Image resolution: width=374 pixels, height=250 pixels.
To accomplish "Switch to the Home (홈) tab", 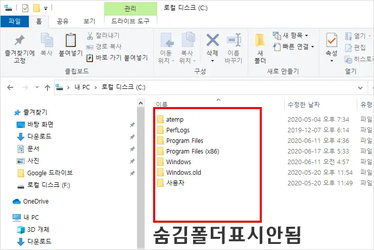I will 39,21.
